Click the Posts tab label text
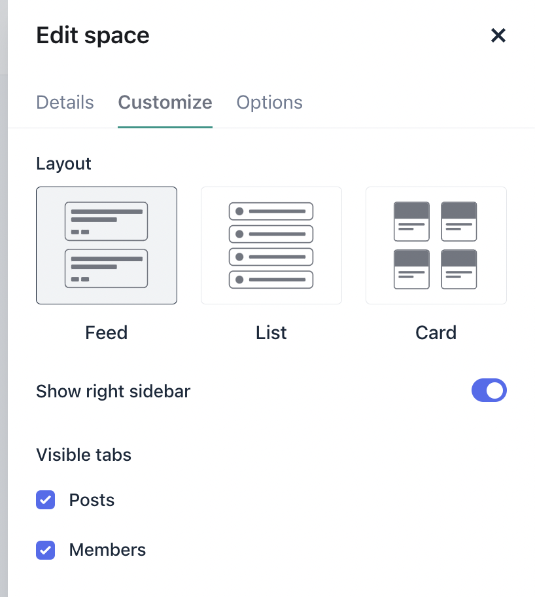The width and height of the screenshot is (535, 597). (x=92, y=500)
